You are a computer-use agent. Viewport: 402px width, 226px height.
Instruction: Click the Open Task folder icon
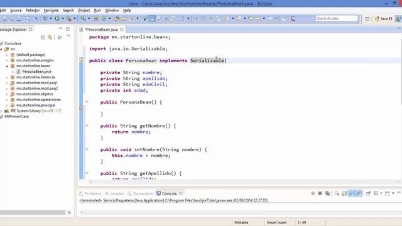coord(124,18)
